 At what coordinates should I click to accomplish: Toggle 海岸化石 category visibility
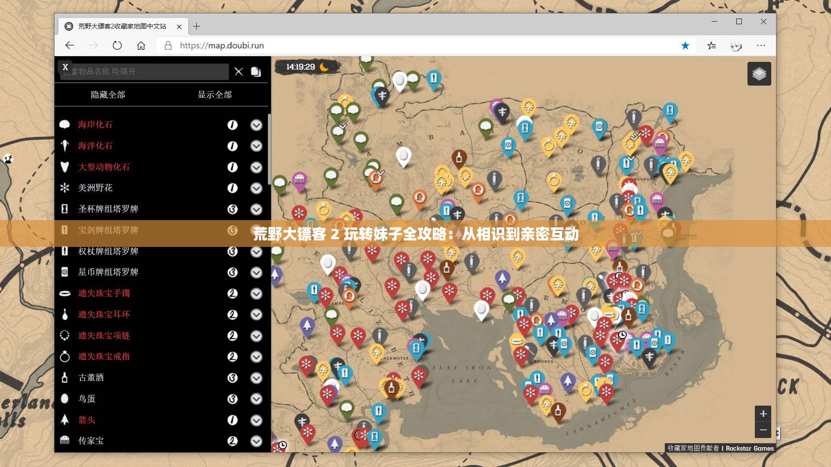pos(95,125)
